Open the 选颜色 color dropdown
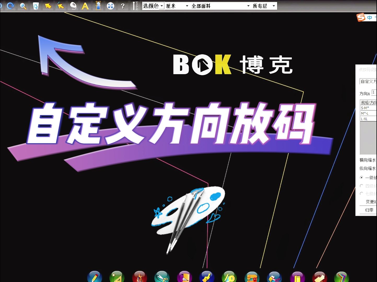 click(153, 6)
